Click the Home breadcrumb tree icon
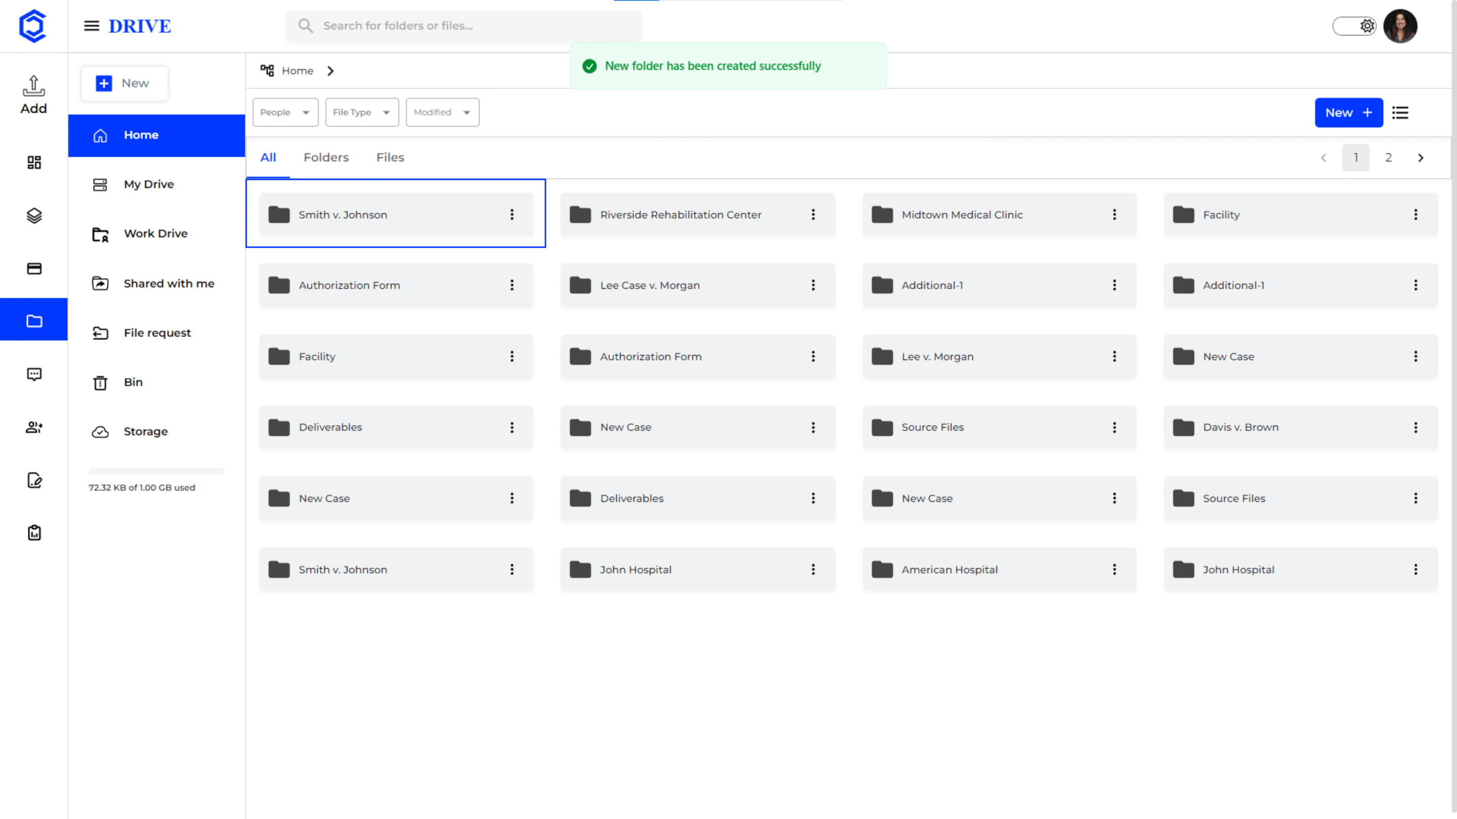The height and width of the screenshot is (819, 1457). pos(267,71)
